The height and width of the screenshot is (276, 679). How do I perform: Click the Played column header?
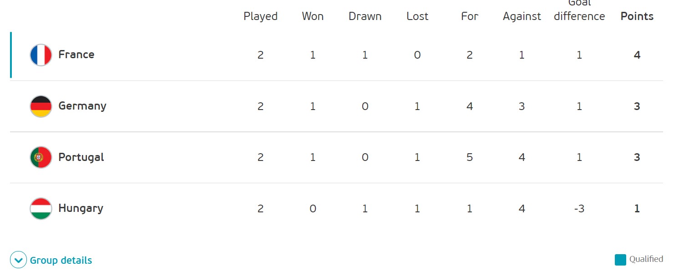(x=260, y=16)
